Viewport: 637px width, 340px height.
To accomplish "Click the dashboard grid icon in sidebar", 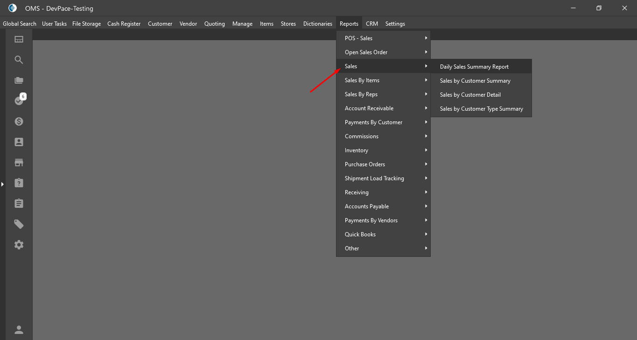I will tap(19, 39).
